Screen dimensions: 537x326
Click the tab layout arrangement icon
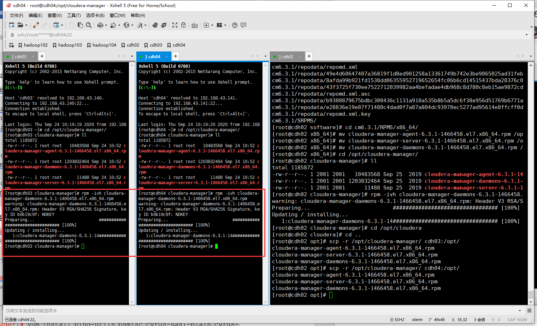(219, 25)
